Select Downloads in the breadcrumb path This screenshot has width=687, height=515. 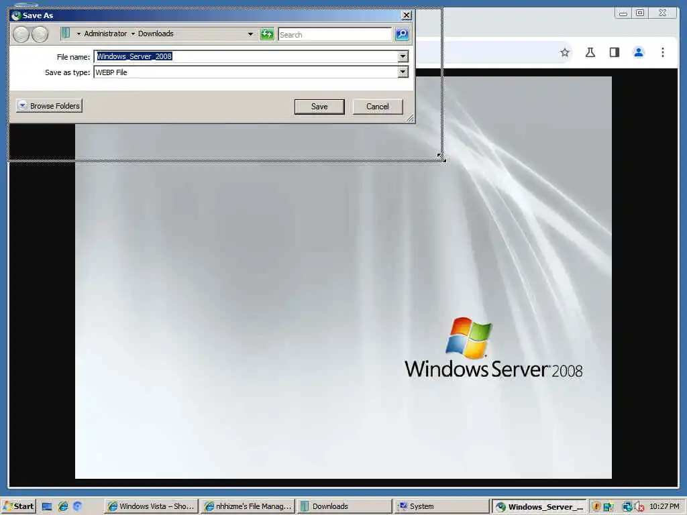[x=156, y=34]
